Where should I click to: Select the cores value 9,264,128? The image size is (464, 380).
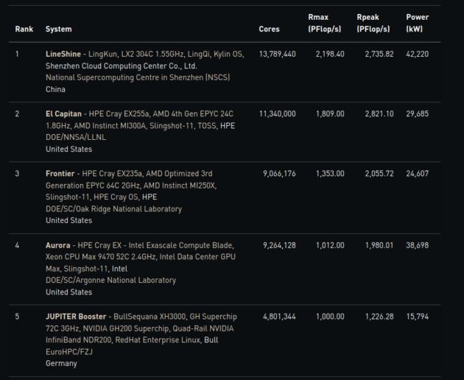pyautogui.click(x=279, y=245)
